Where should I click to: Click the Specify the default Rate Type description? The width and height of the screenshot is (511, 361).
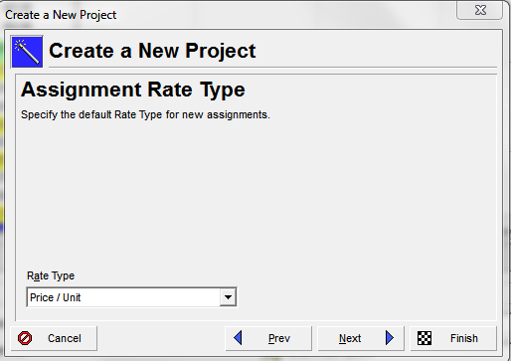point(145,114)
